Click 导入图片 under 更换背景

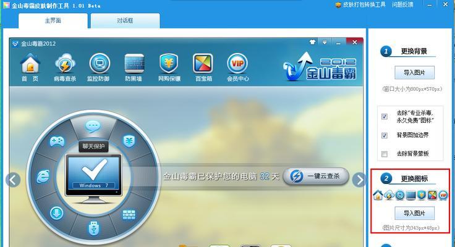coord(414,73)
